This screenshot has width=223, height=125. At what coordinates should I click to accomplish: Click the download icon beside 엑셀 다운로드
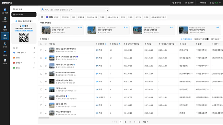[x=182, y=39]
